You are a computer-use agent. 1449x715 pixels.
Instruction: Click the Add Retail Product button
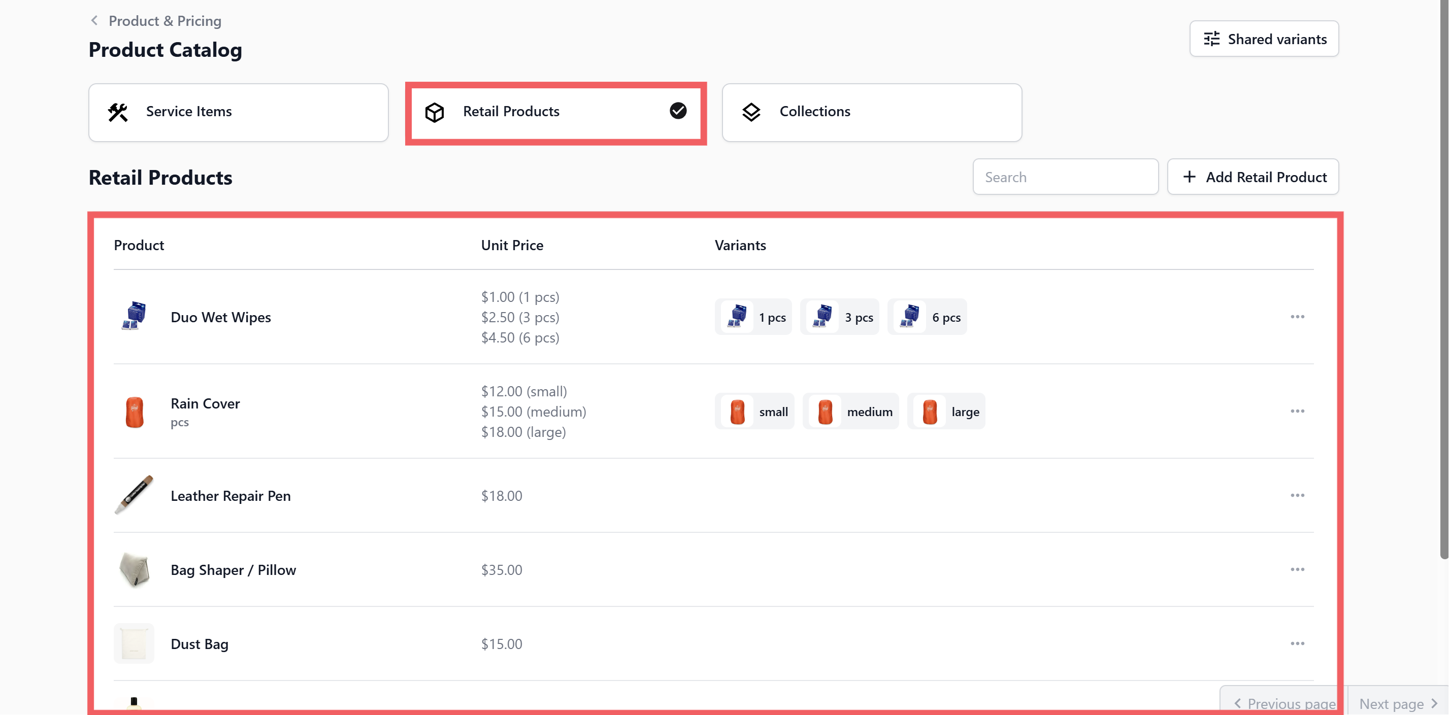point(1253,177)
